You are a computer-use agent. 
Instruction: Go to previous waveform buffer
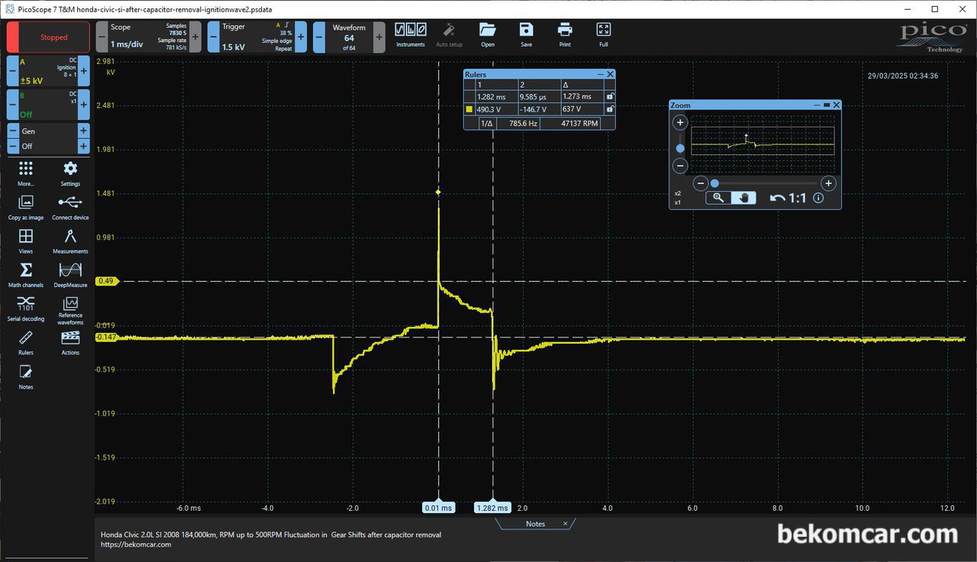pos(319,37)
